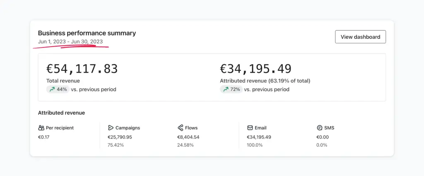Click the 72% upward trend arrow icon
Image resolution: width=424 pixels, height=176 pixels.
pyautogui.click(x=226, y=89)
